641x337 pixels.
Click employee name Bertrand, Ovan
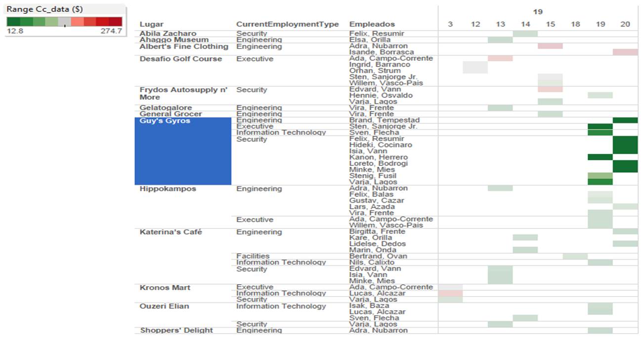click(379, 256)
